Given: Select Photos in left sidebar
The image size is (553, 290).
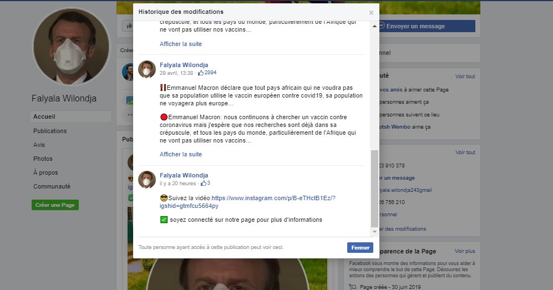Looking at the screenshot, I should [x=43, y=159].
